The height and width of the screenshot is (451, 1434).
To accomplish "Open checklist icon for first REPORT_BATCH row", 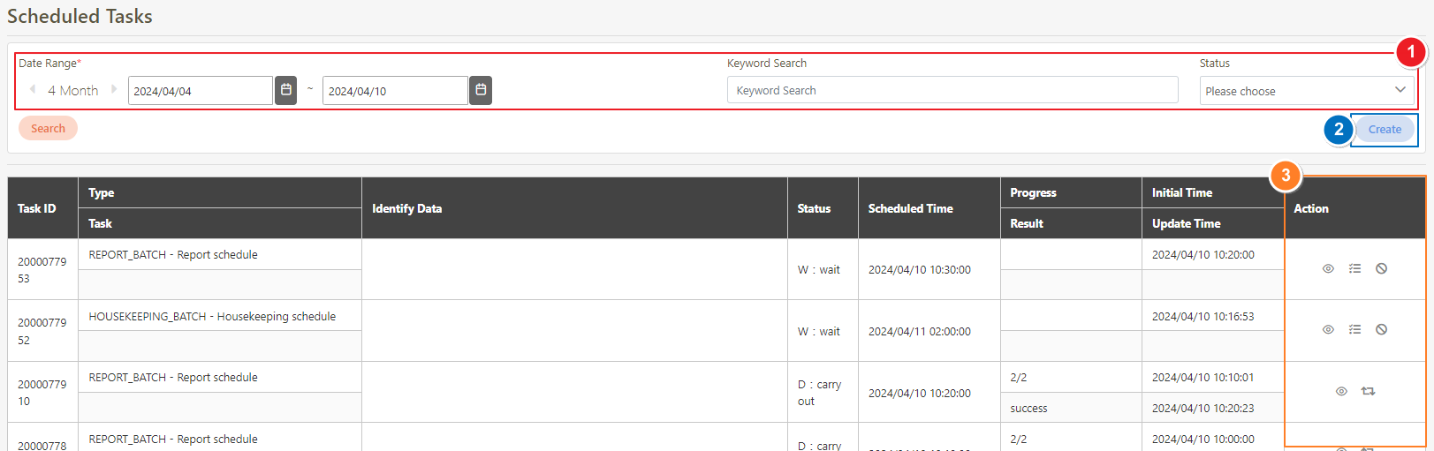I will [1354, 269].
